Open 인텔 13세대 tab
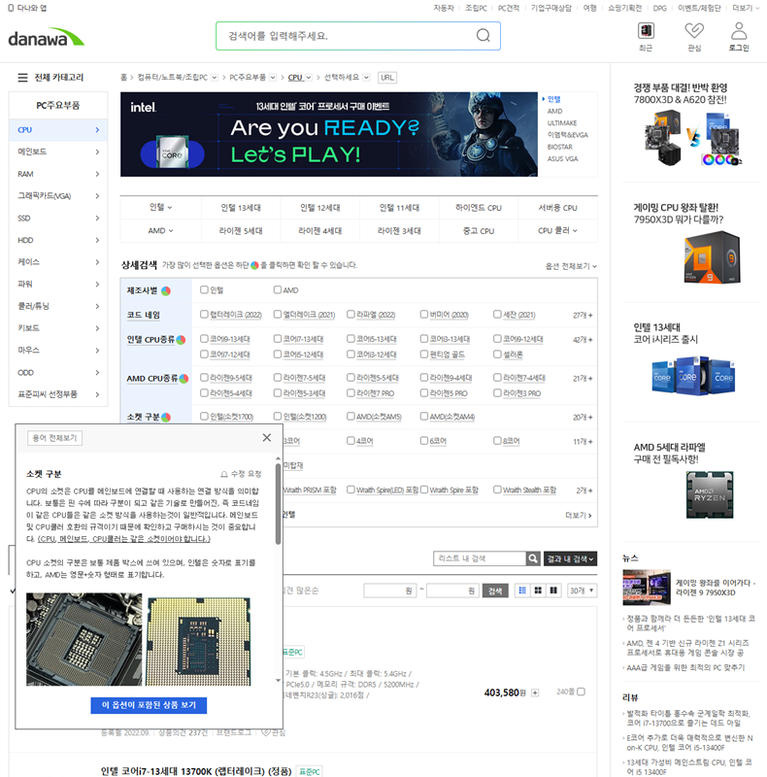The width and height of the screenshot is (767, 777). click(x=241, y=208)
